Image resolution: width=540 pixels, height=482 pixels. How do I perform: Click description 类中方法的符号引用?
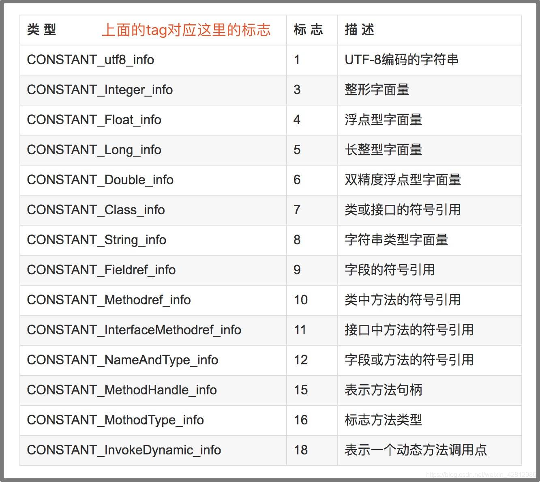pyautogui.click(x=403, y=300)
